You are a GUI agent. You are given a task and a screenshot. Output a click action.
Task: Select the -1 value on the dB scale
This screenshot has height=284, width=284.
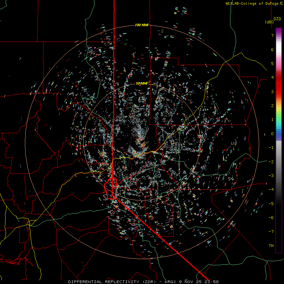(271, 148)
